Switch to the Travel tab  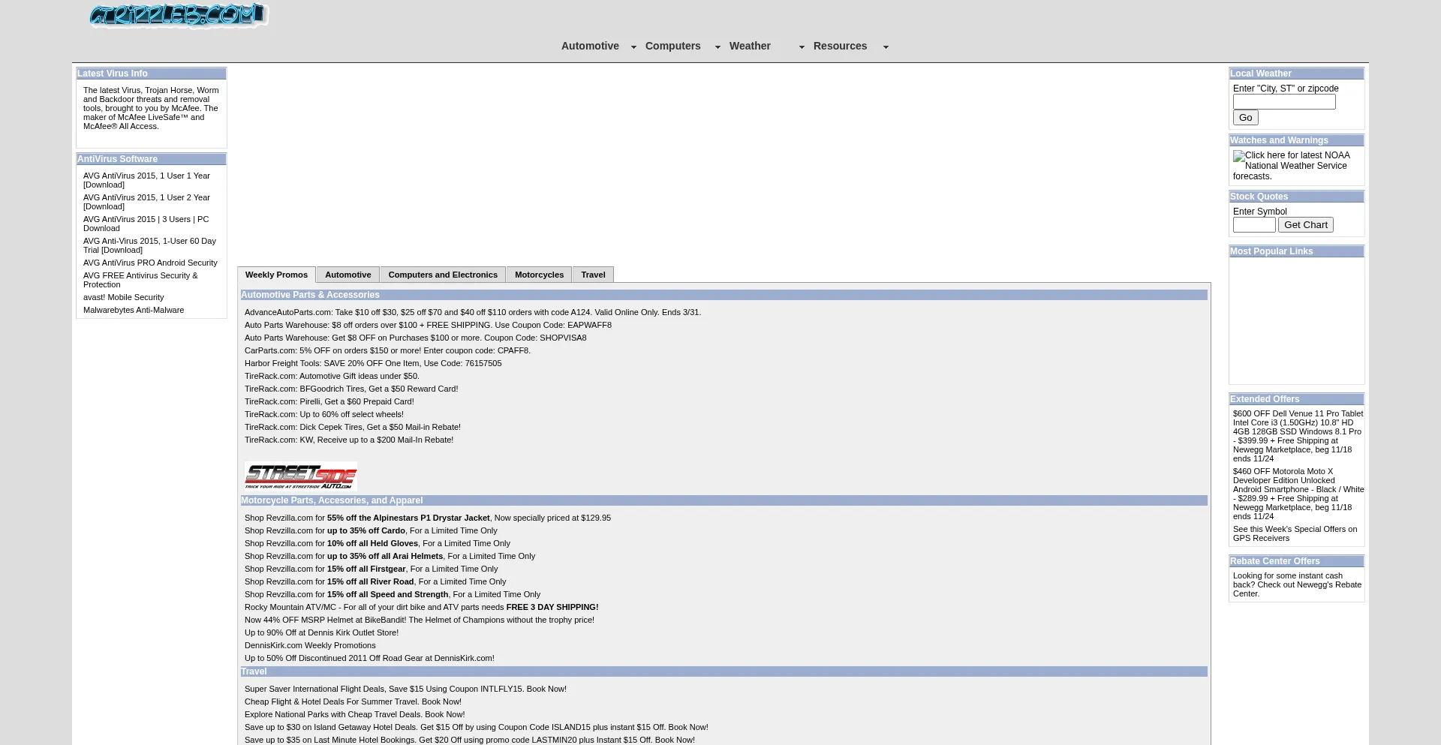point(593,275)
